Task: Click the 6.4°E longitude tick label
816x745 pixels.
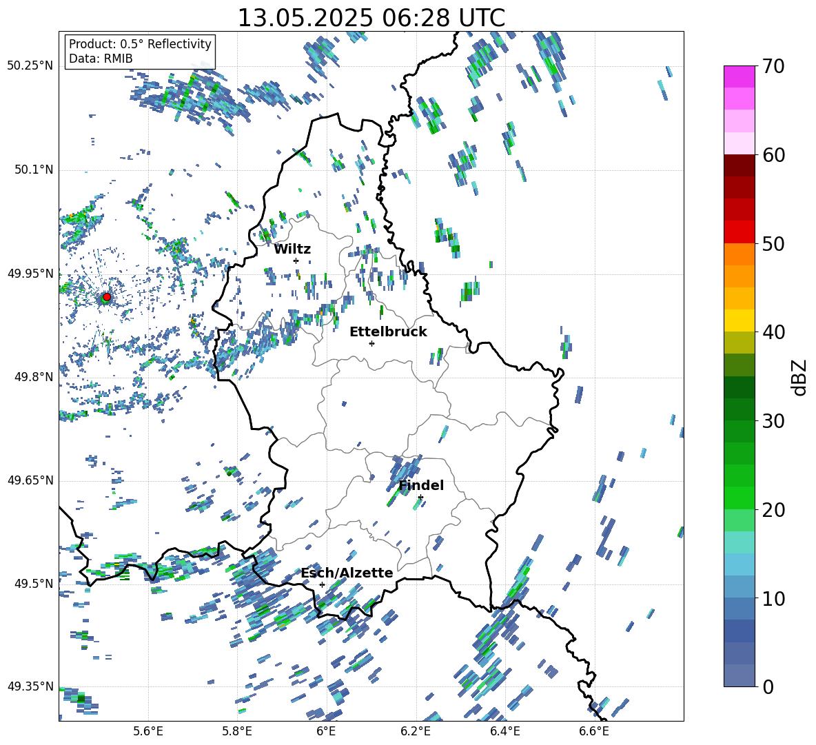Action: [x=504, y=732]
